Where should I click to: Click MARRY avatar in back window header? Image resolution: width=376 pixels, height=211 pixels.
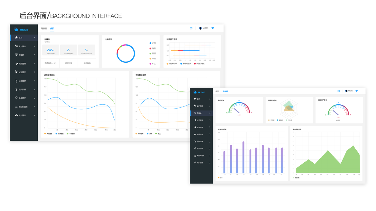(200, 28)
